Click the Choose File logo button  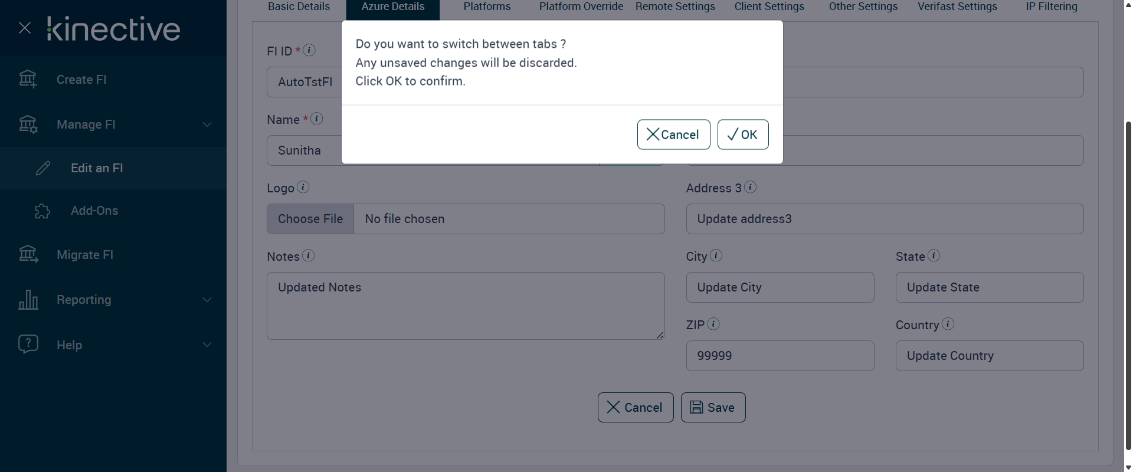[x=310, y=219]
